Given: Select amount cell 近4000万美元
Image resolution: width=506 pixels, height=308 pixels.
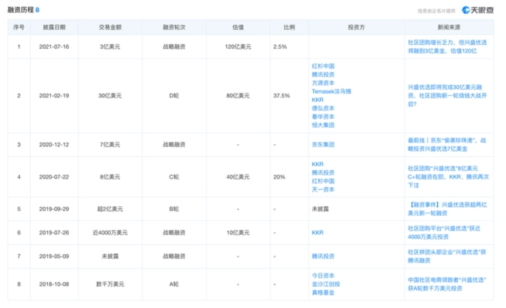Looking at the screenshot, I should click(110, 233).
